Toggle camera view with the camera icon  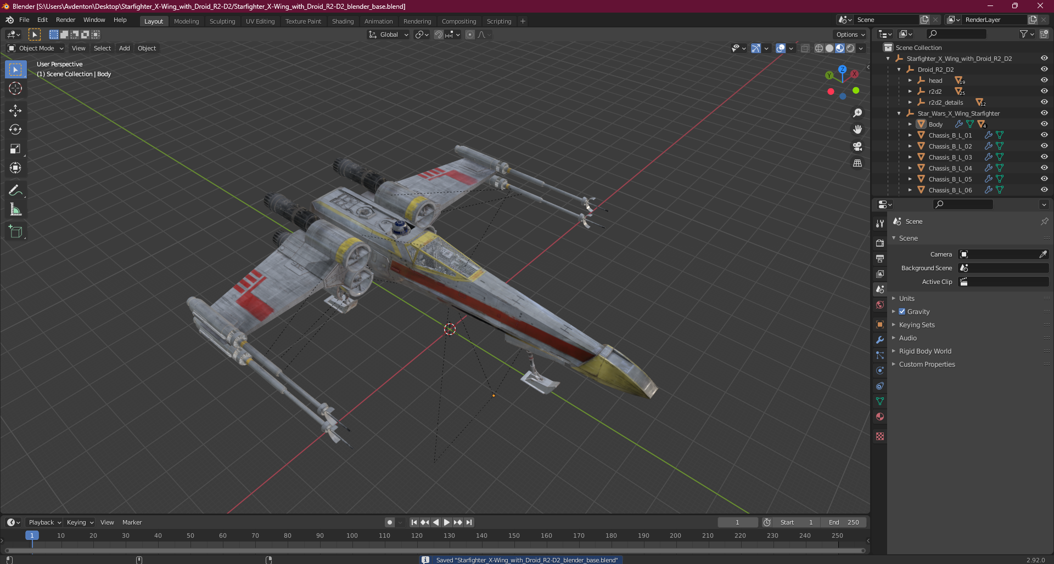(x=857, y=146)
